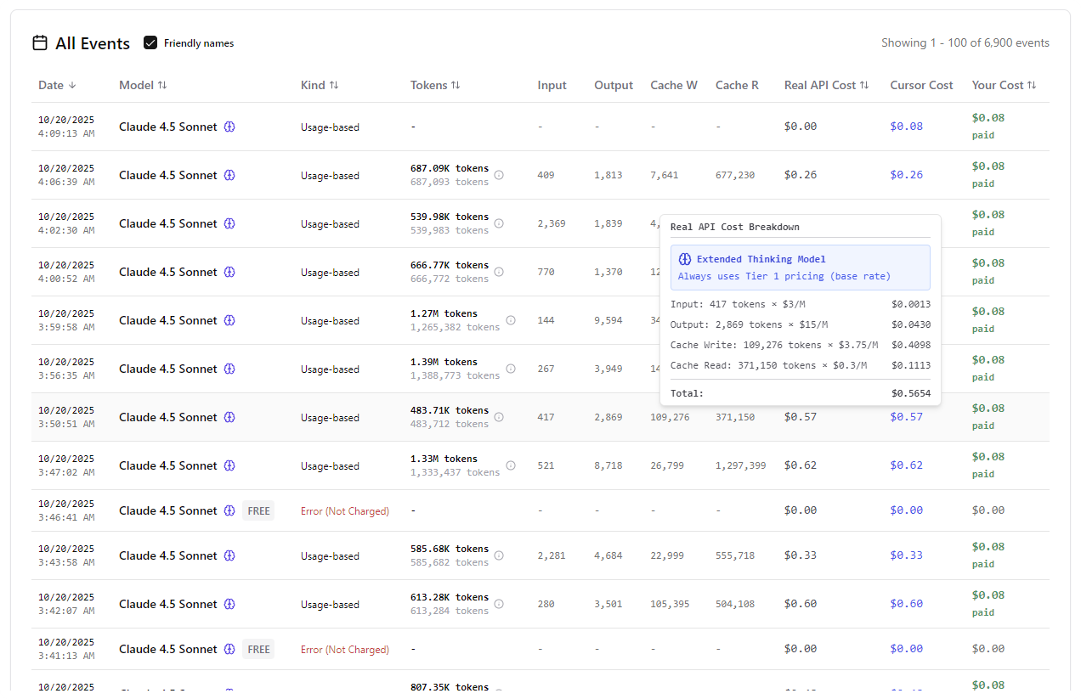Click the calendar icon beside All Events
The width and height of the screenshot is (1081, 699).
[x=40, y=43]
